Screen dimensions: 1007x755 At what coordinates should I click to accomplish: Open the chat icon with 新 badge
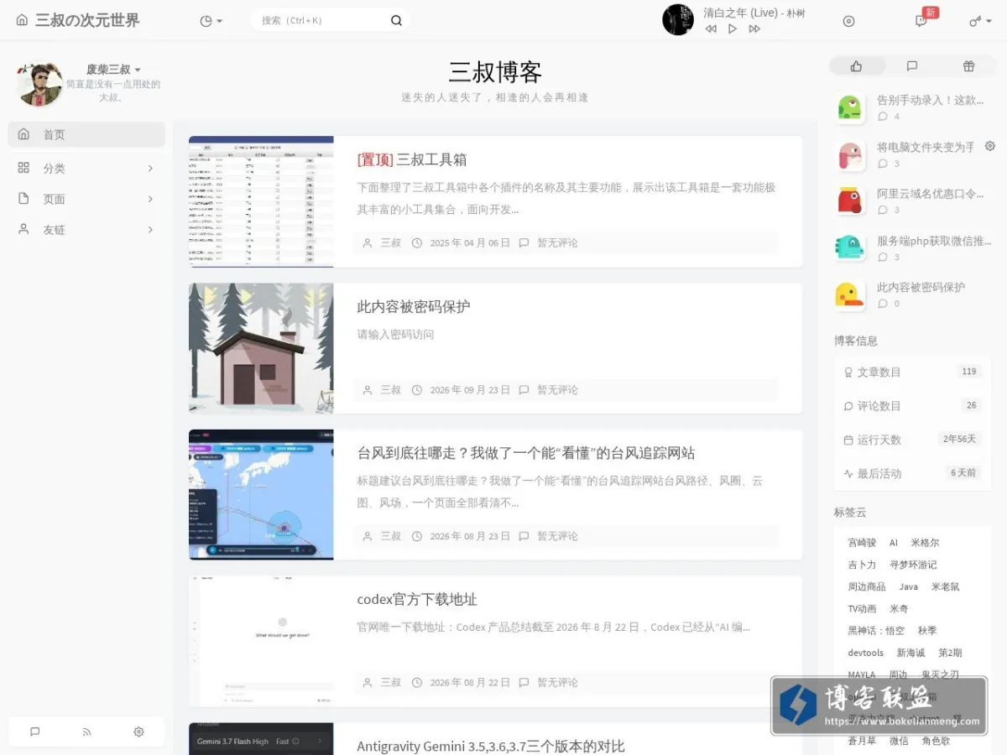tap(921, 21)
